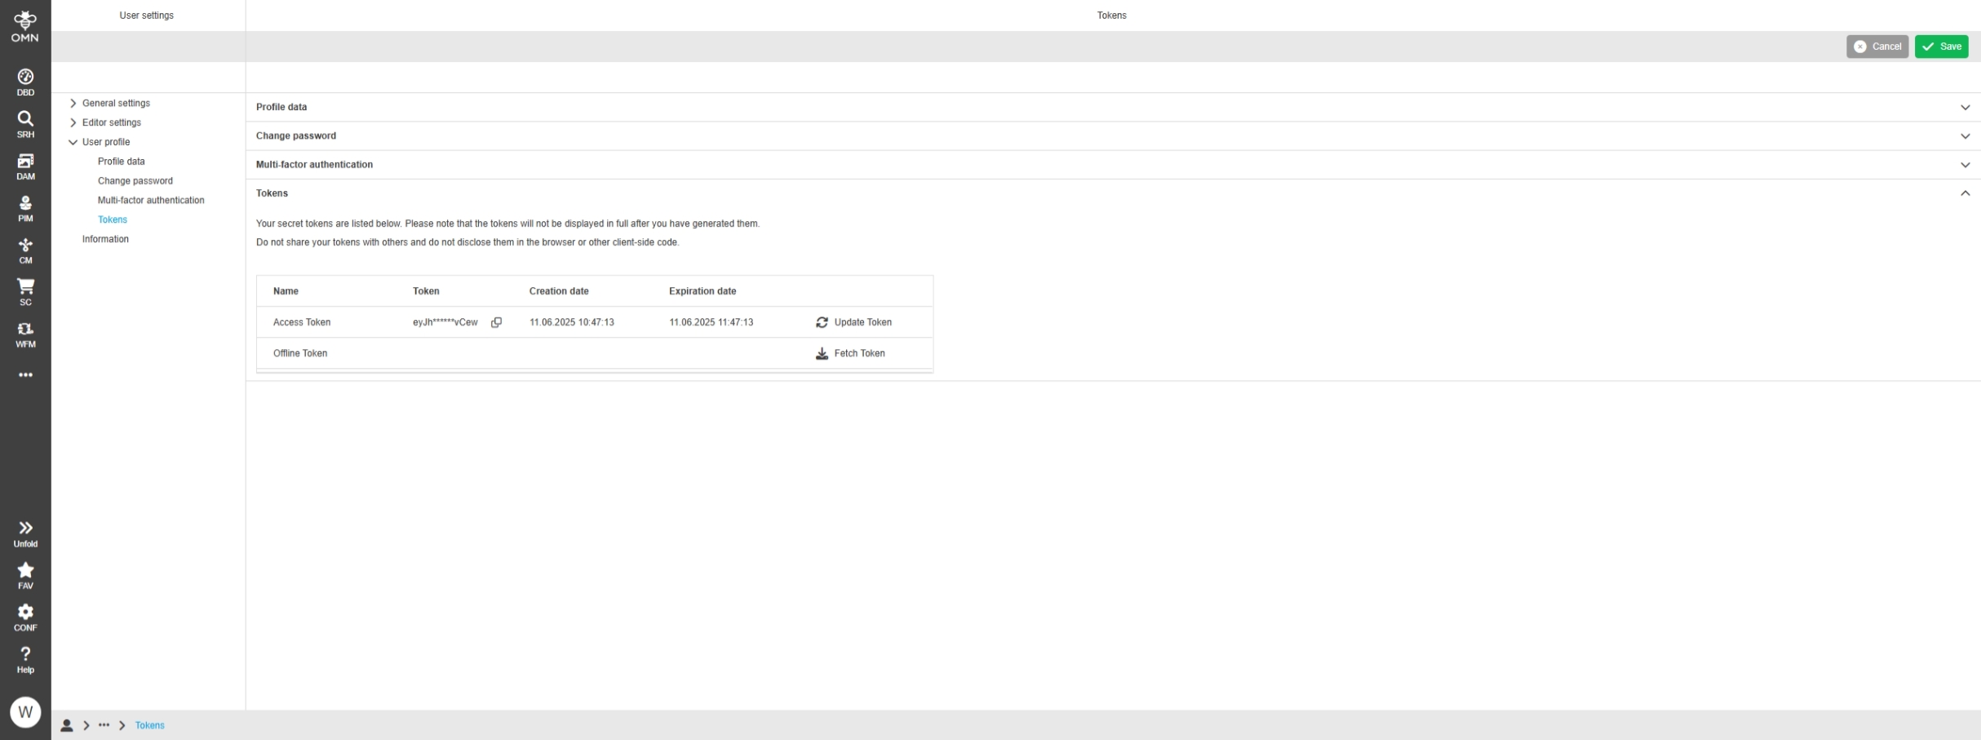Image resolution: width=1981 pixels, height=740 pixels.
Task: Click the Offline Token name cell
Action: pyautogui.click(x=300, y=353)
